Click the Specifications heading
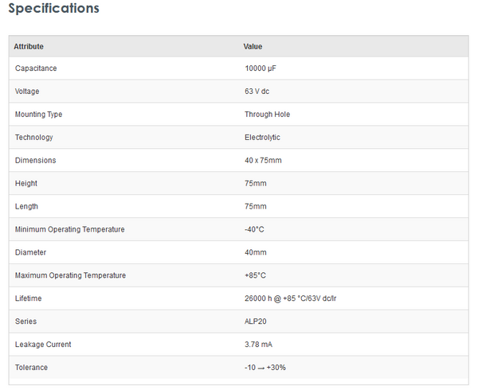This screenshot has height=390, width=478. (54, 9)
